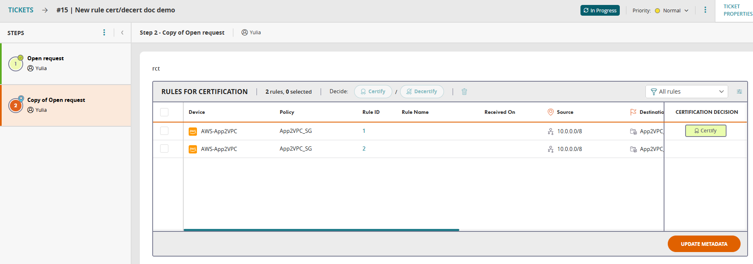Viewport: 753px width, 264px height.
Task: Open the All rules filter dropdown
Action: tap(686, 92)
